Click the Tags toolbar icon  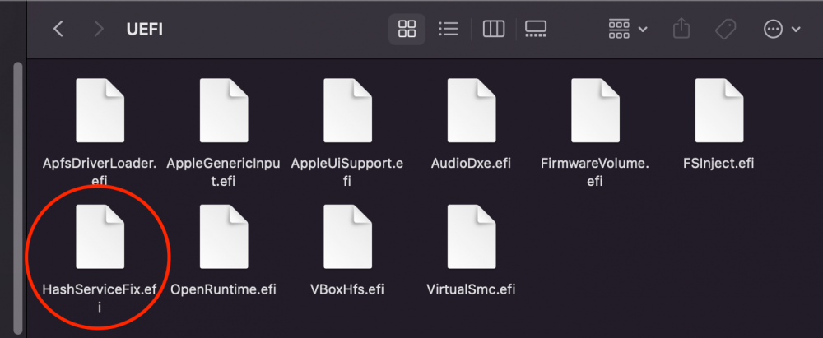click(x=725, y=30)
